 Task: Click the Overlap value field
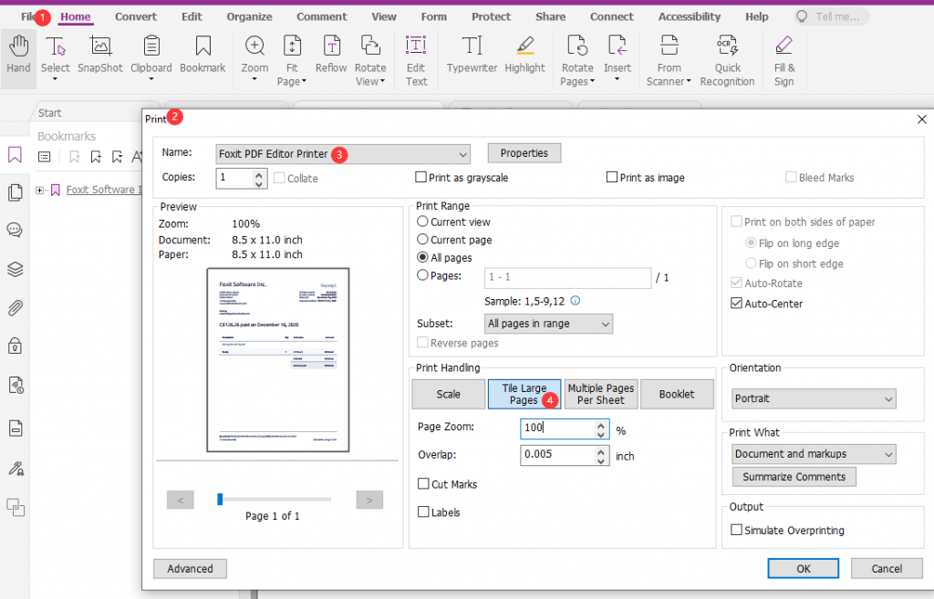click(x=557, y=455)
